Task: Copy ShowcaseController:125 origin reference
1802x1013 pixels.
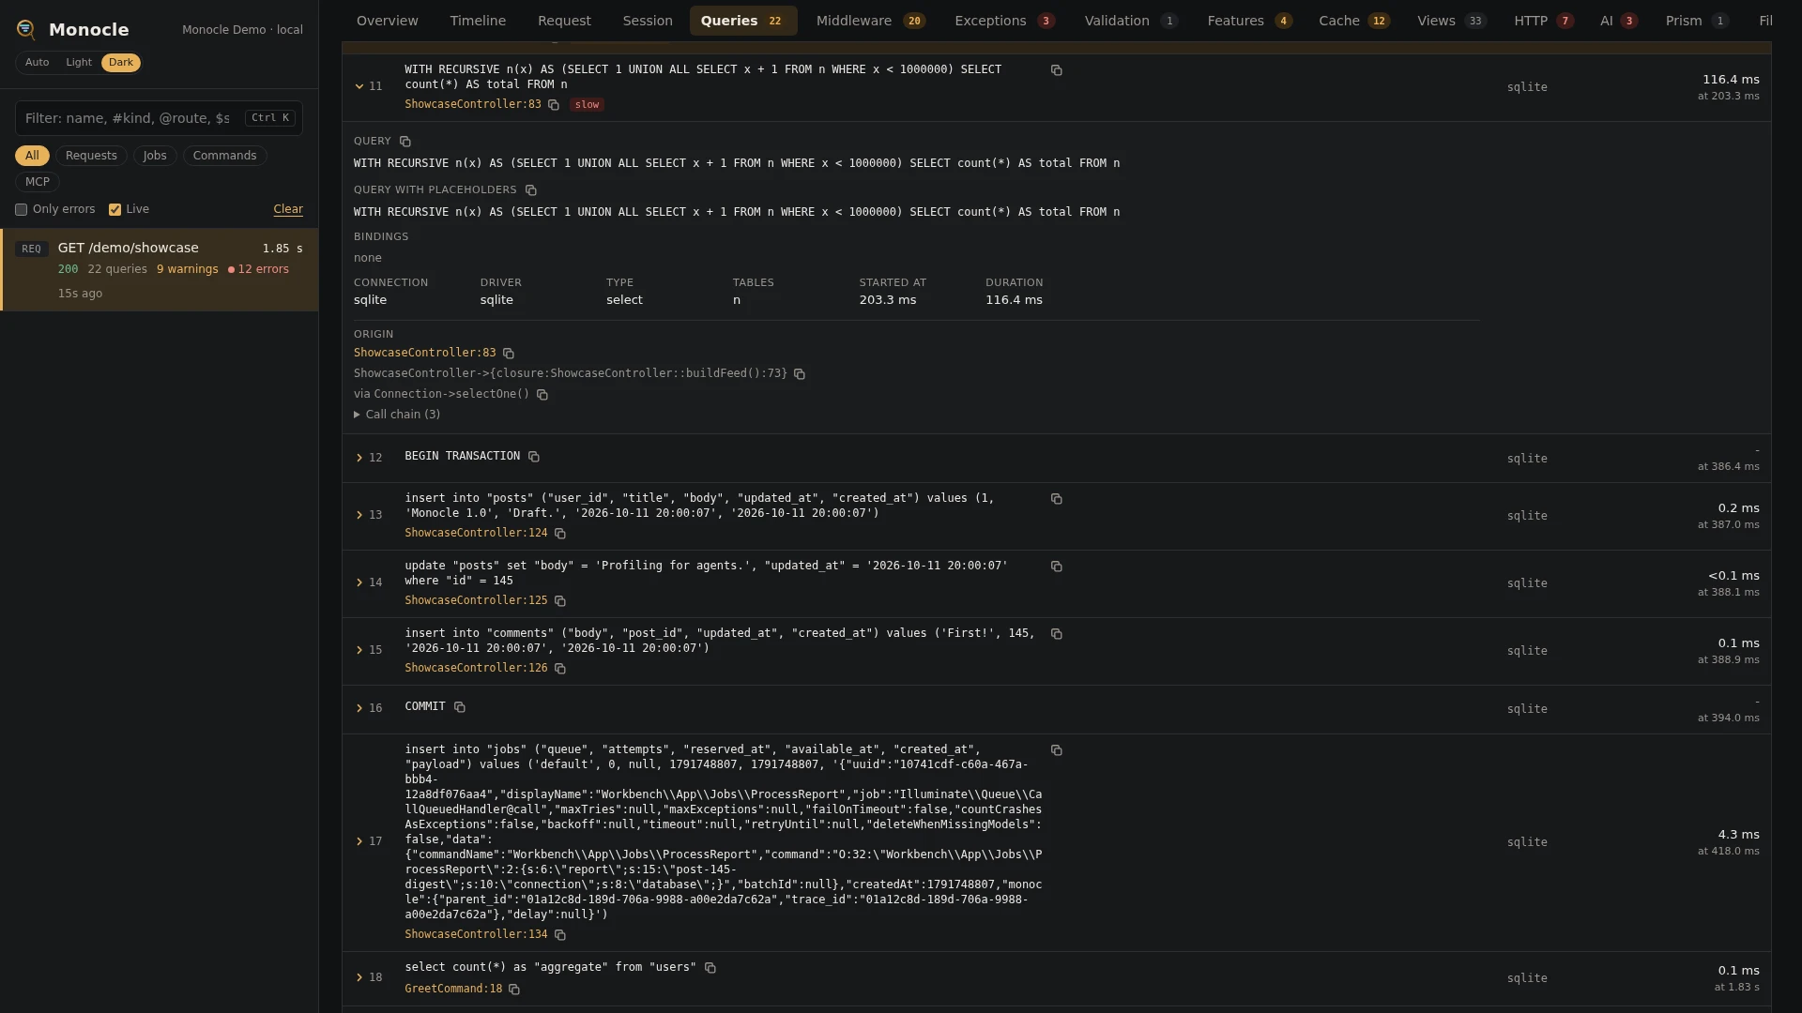Action: pyautogui.click(x=560, y=601)
